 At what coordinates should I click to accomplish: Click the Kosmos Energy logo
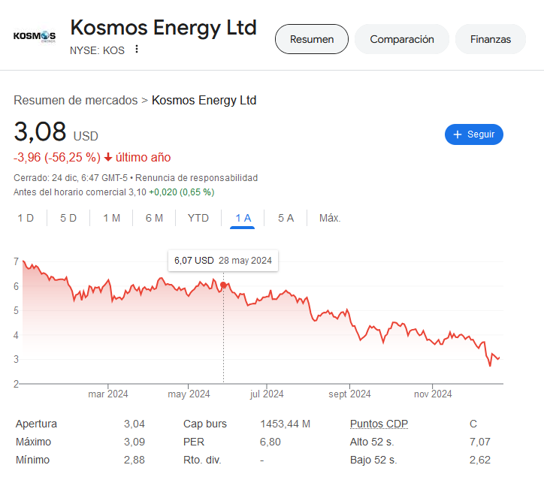[35, 36]
